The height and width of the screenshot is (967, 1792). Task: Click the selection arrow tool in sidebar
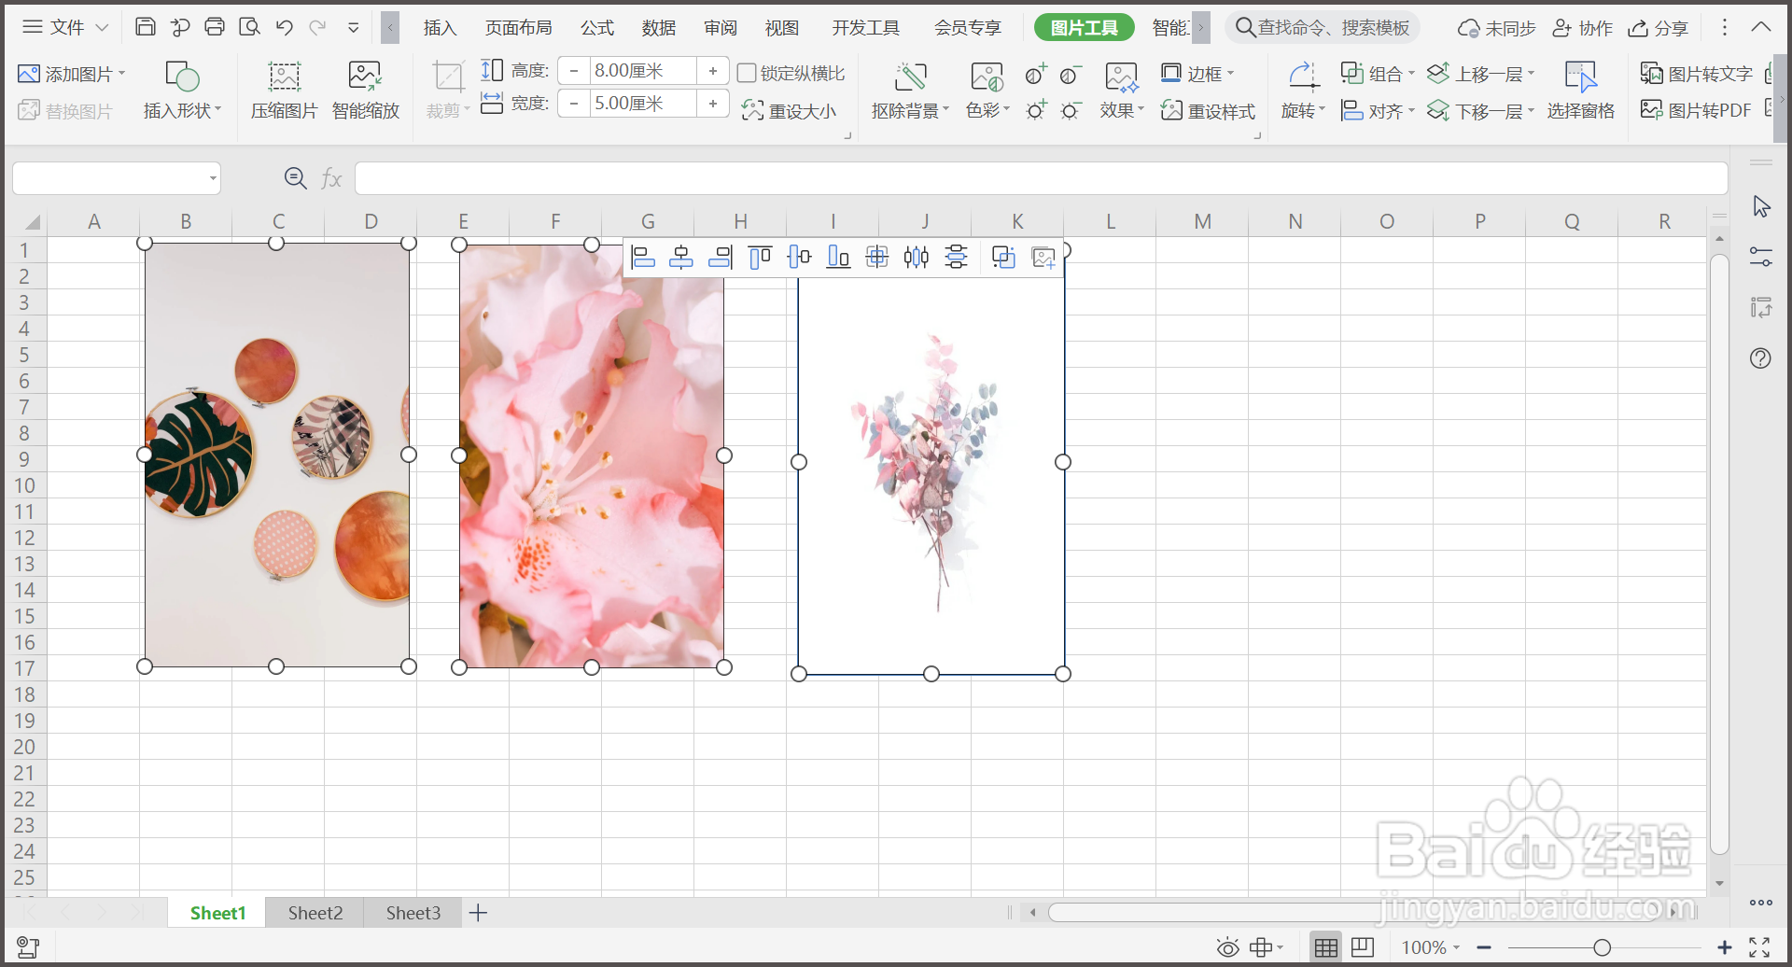1761,206
